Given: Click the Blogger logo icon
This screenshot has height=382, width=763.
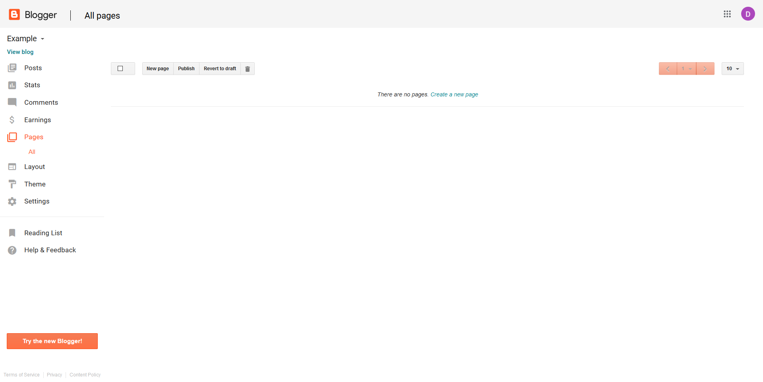Looking at the screenshot, I should 14,15.
